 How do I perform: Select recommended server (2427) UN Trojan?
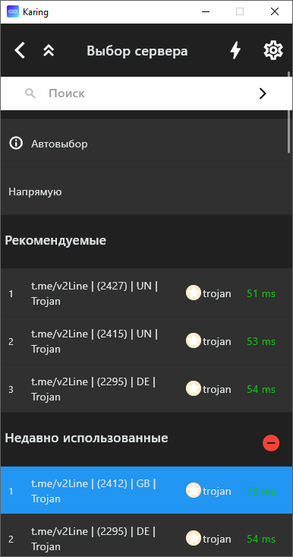coord(146,293)
